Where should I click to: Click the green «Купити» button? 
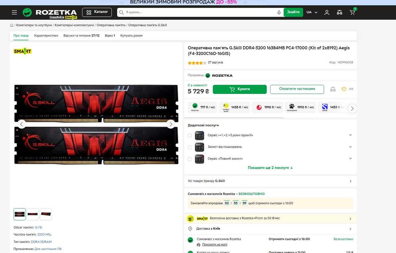tap(240, 89)
